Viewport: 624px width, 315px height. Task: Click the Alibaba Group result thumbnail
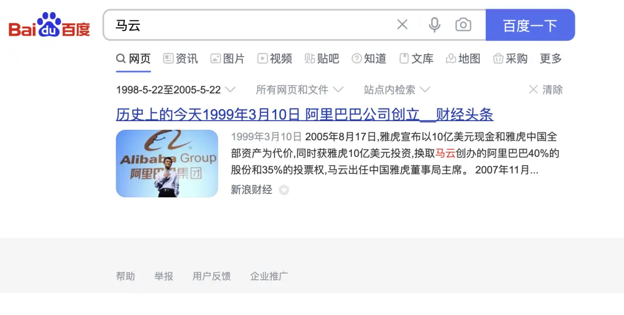[x=167, y=163]
